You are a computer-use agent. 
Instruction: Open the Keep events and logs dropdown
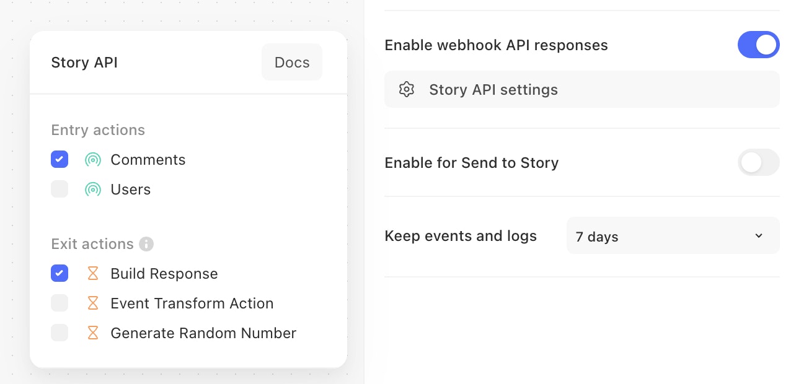click(672, 236)
